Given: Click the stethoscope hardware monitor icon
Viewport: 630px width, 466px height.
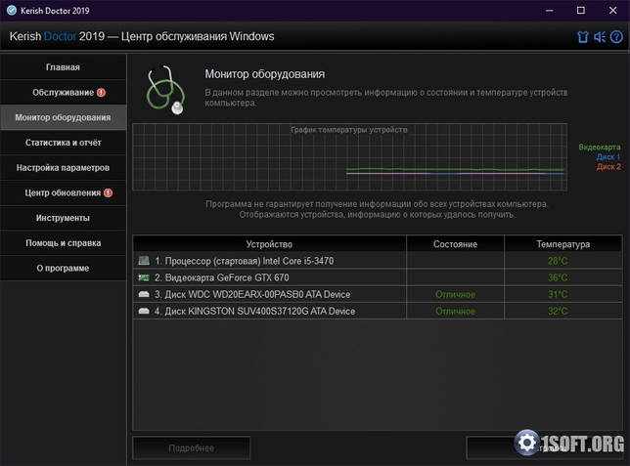Looking at the screenshot, I should tap(165, 90).
